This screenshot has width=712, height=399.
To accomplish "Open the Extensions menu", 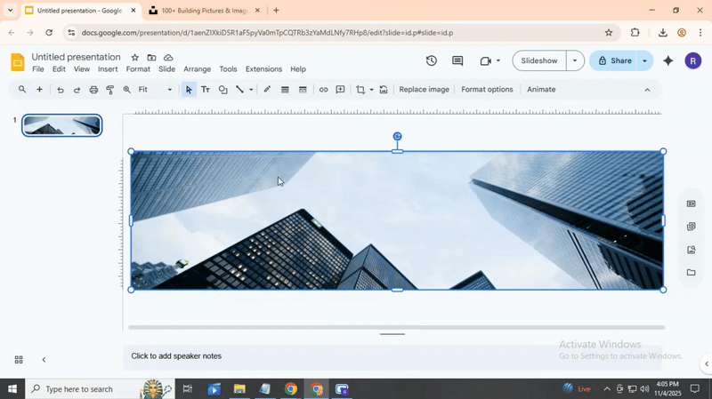I will point(263,69).
